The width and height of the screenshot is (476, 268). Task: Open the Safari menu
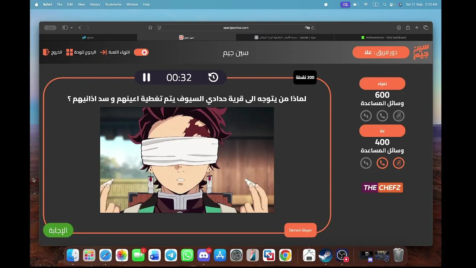47,4
